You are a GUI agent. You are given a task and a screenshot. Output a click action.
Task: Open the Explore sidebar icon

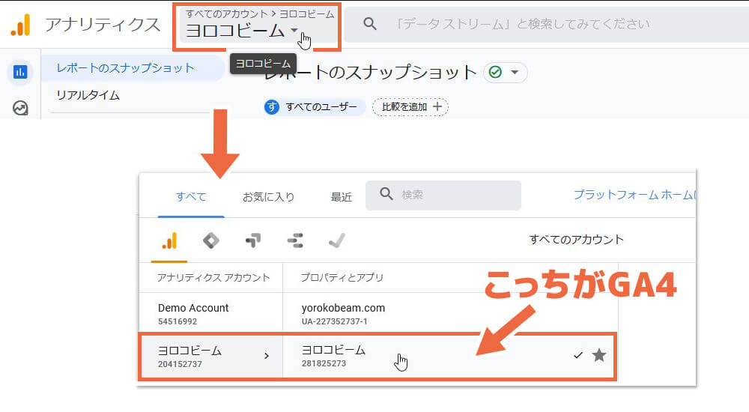[x=20, y=108]
